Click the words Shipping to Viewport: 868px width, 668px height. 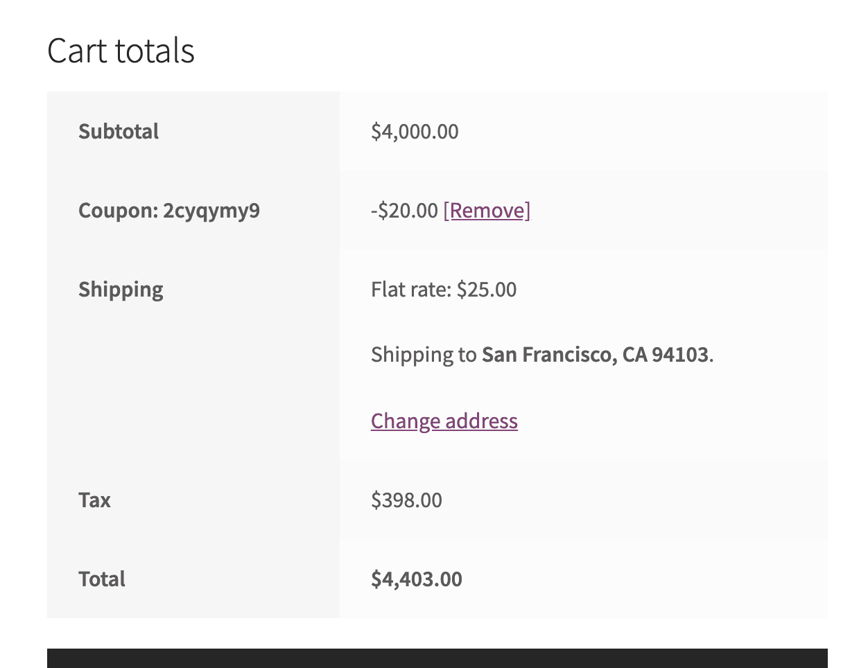point(424,355)
